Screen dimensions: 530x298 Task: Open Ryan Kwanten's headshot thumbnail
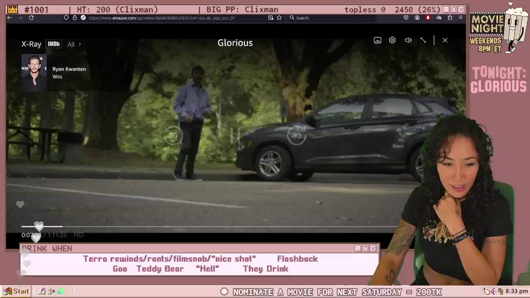(x=34, y=73)
